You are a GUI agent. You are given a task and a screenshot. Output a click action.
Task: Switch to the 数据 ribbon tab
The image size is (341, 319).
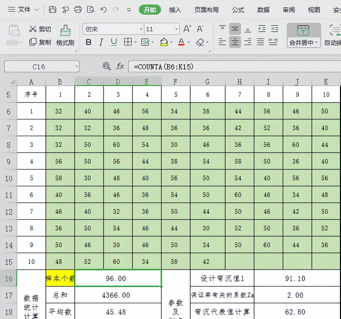263,10
